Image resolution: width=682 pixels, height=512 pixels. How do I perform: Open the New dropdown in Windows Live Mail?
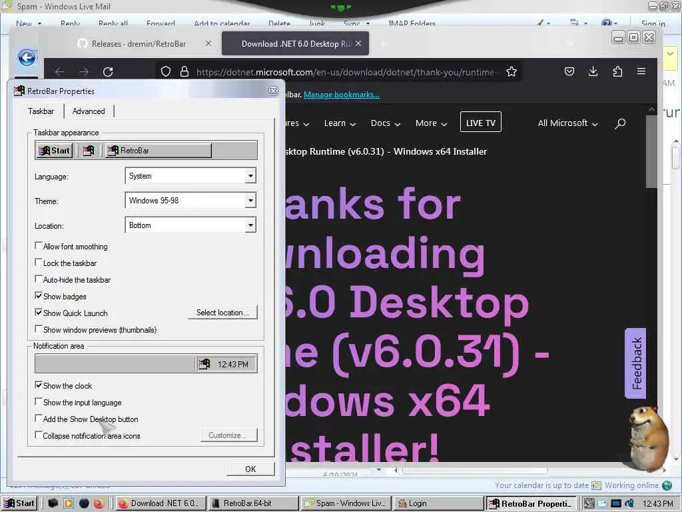click(39, 23)
